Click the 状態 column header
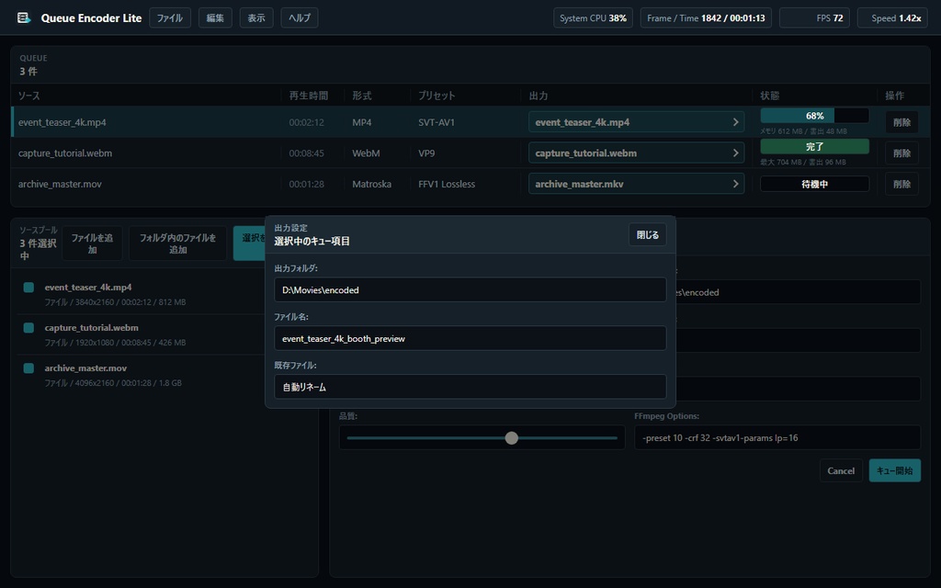Screen dimensions: 941x588 coord(769,96)
